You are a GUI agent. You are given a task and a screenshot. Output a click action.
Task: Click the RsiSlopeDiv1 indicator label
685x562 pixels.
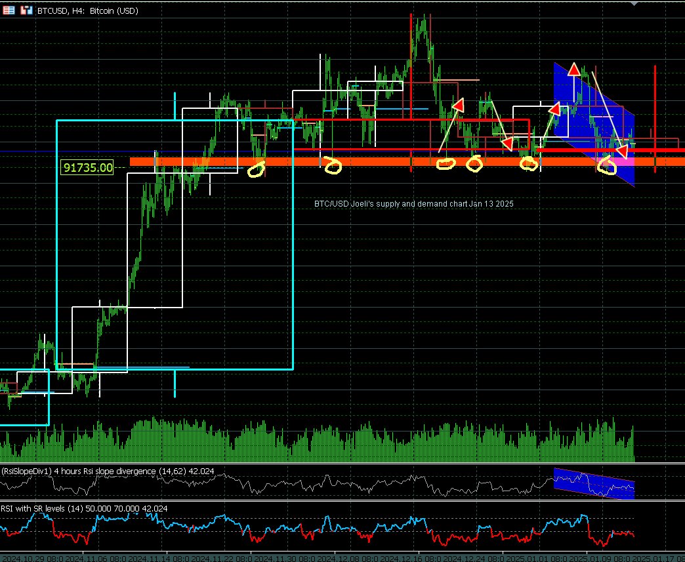[108, 471]
